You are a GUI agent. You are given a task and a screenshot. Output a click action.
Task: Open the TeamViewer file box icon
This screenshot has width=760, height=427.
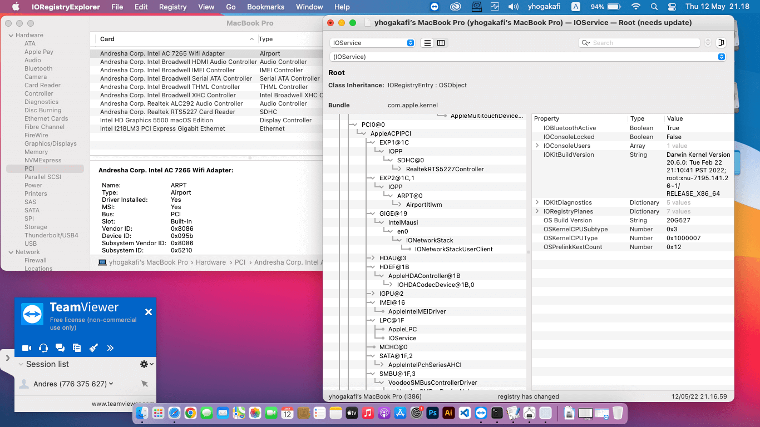(77, 348)
